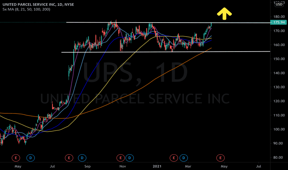This screenshot has width=288, height=170.
Task: Open the upcoming earnings E marker near May 2021
Action: [x=220, y=158]
